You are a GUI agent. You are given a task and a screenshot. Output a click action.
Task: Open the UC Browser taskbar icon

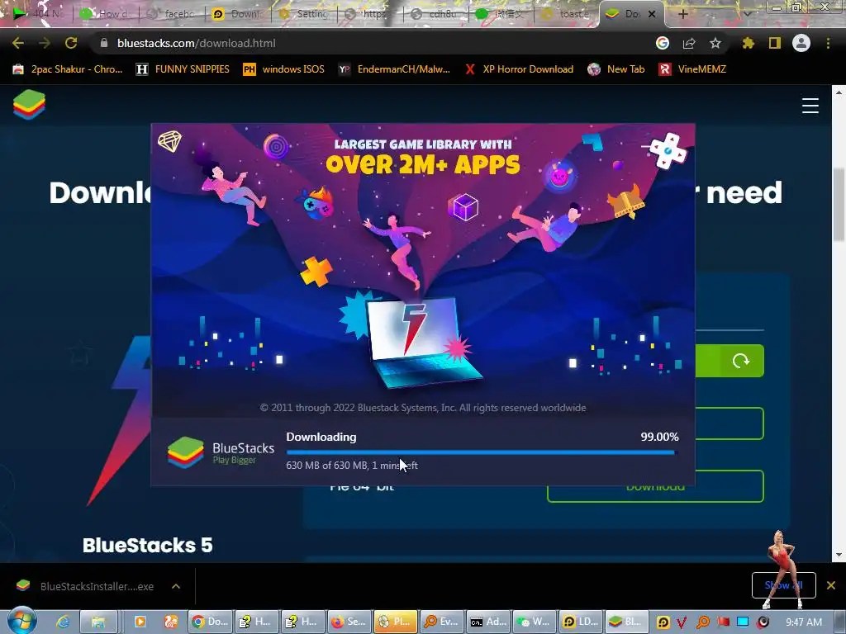(x=171, y=622)
